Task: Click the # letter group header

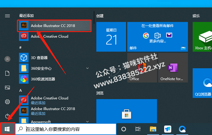Action: point(21,47)
